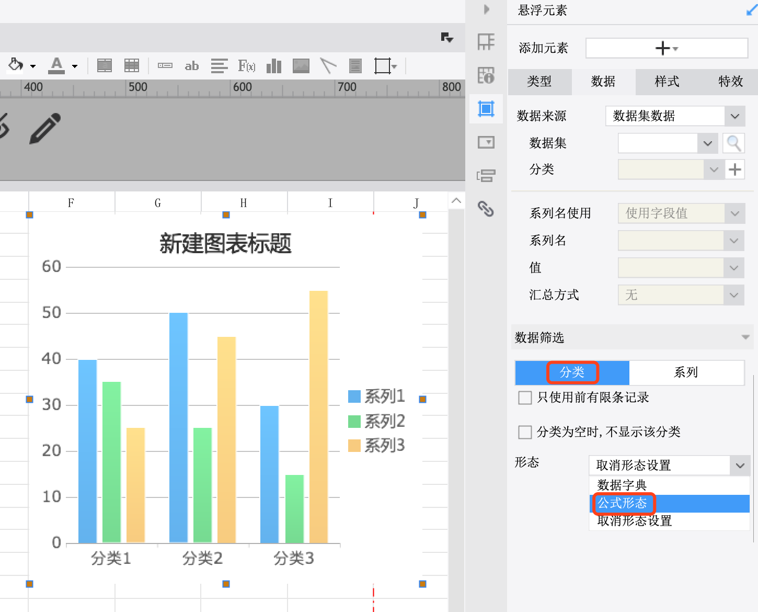758x612 pixels.
Task: Click the sub-report document icon
Action: point(355,65)
